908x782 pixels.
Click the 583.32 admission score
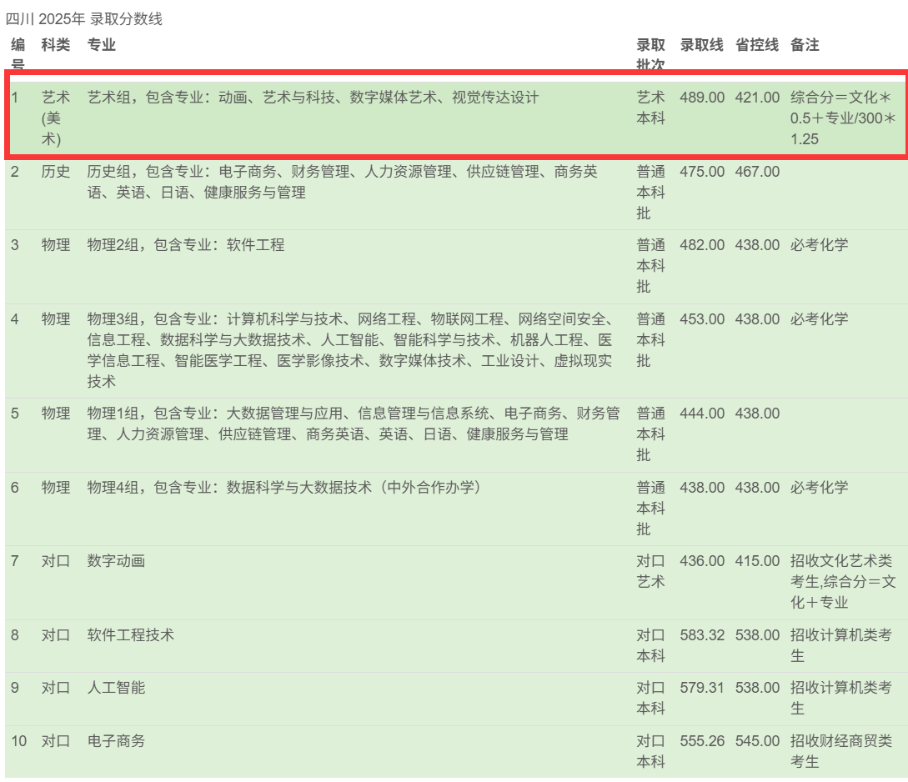pos(702,635)
